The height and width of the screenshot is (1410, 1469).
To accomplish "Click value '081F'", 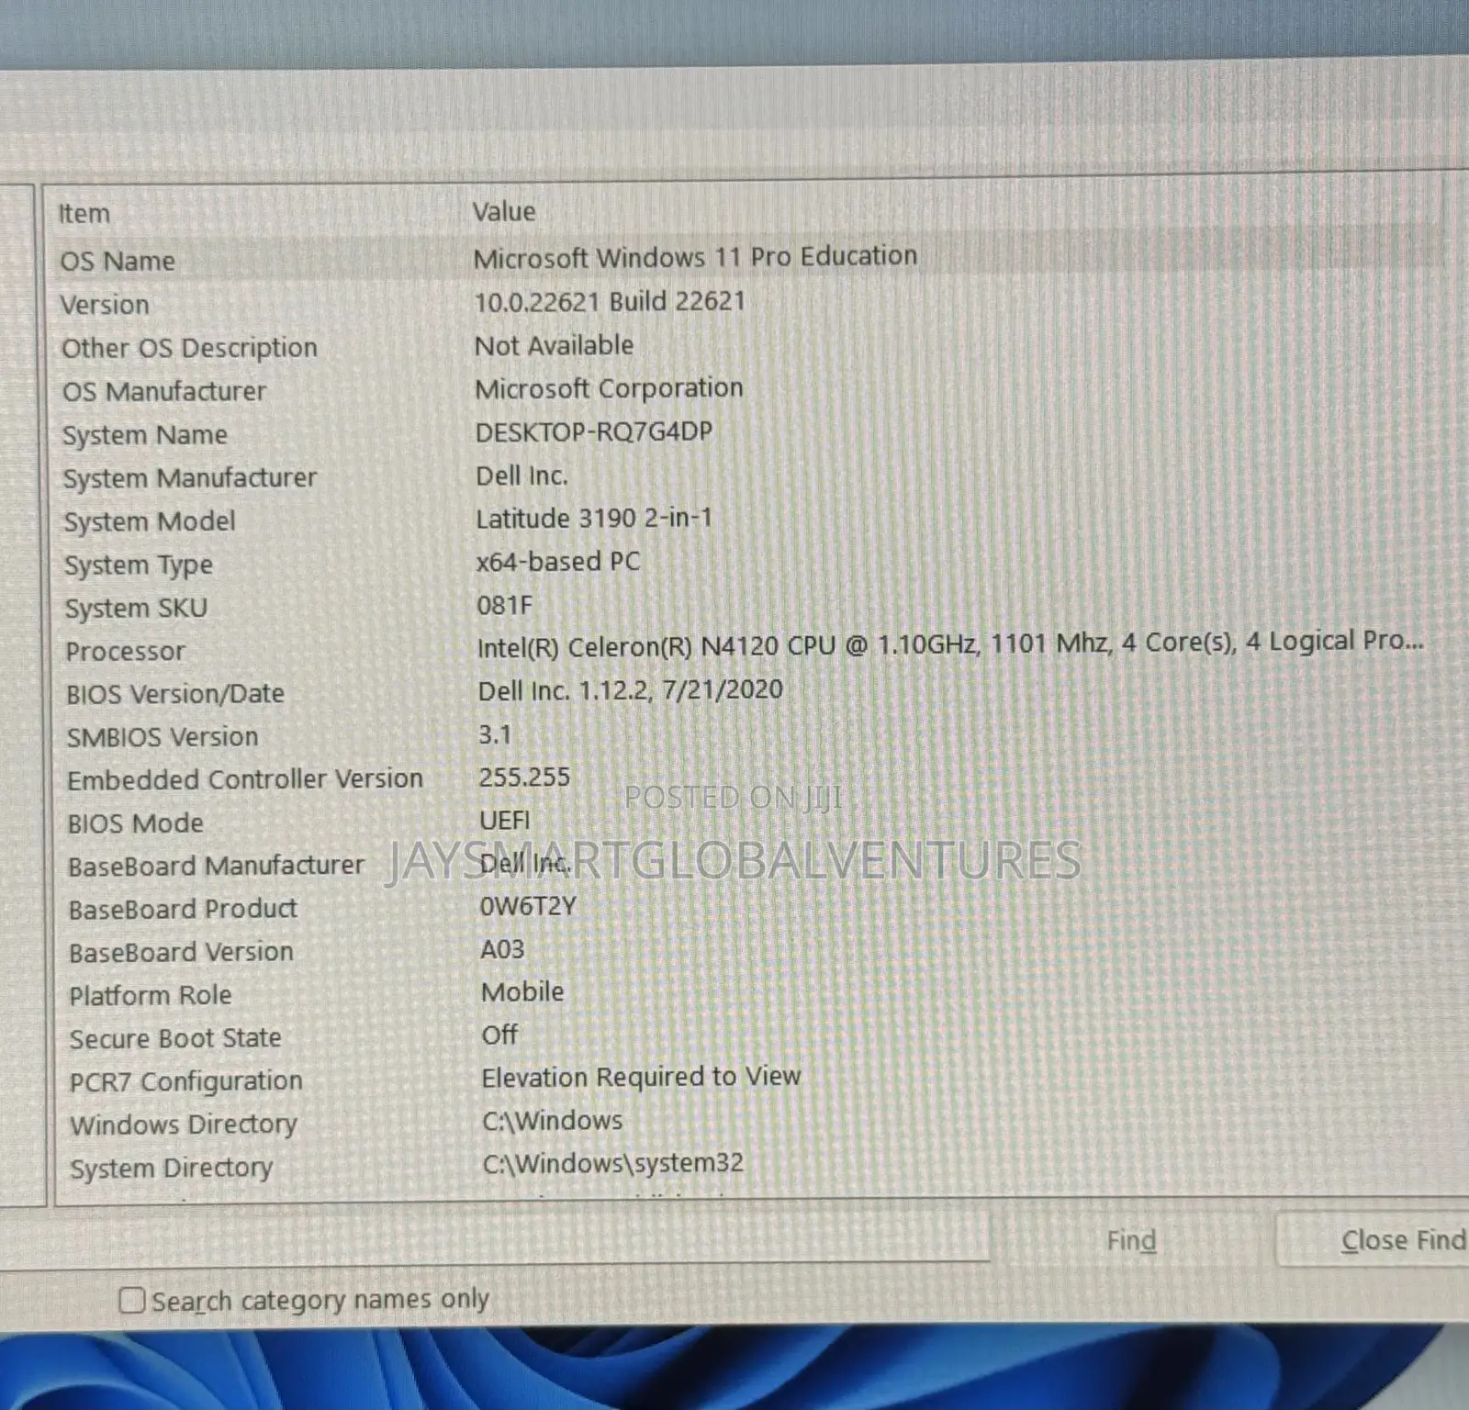I will 505,606.
